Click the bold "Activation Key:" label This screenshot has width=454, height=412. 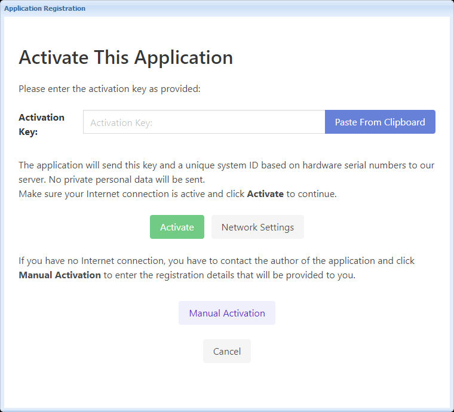point(41,124)
